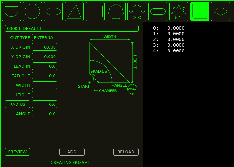Click the CUT TYPE label

[20, 38]
